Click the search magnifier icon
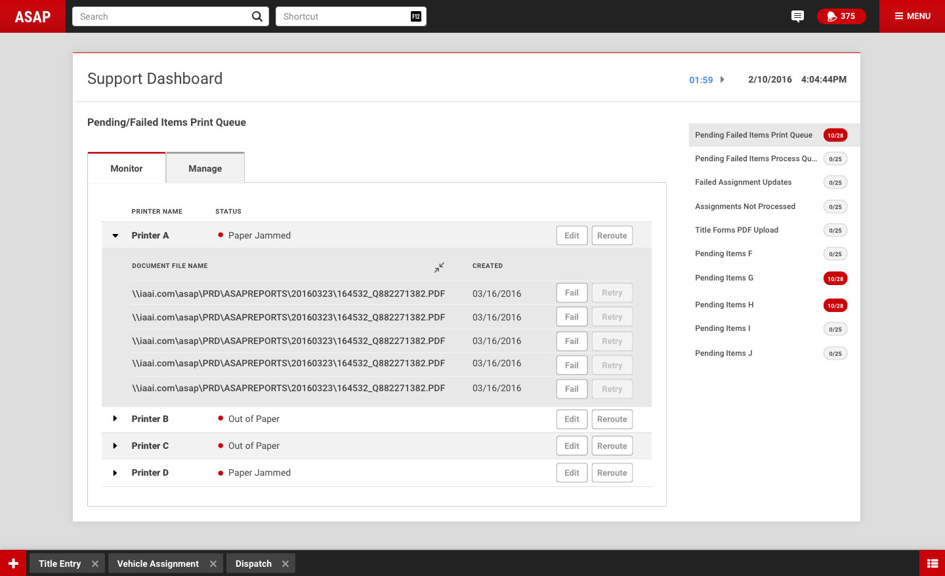The width and height of the screenshot is (945, 576). [257, 16]
